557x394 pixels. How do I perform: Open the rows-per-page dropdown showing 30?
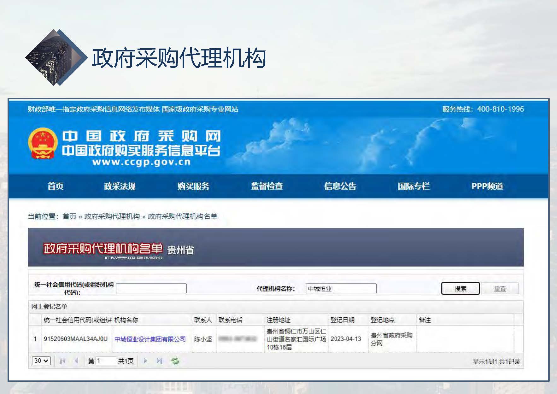(41, 361)
